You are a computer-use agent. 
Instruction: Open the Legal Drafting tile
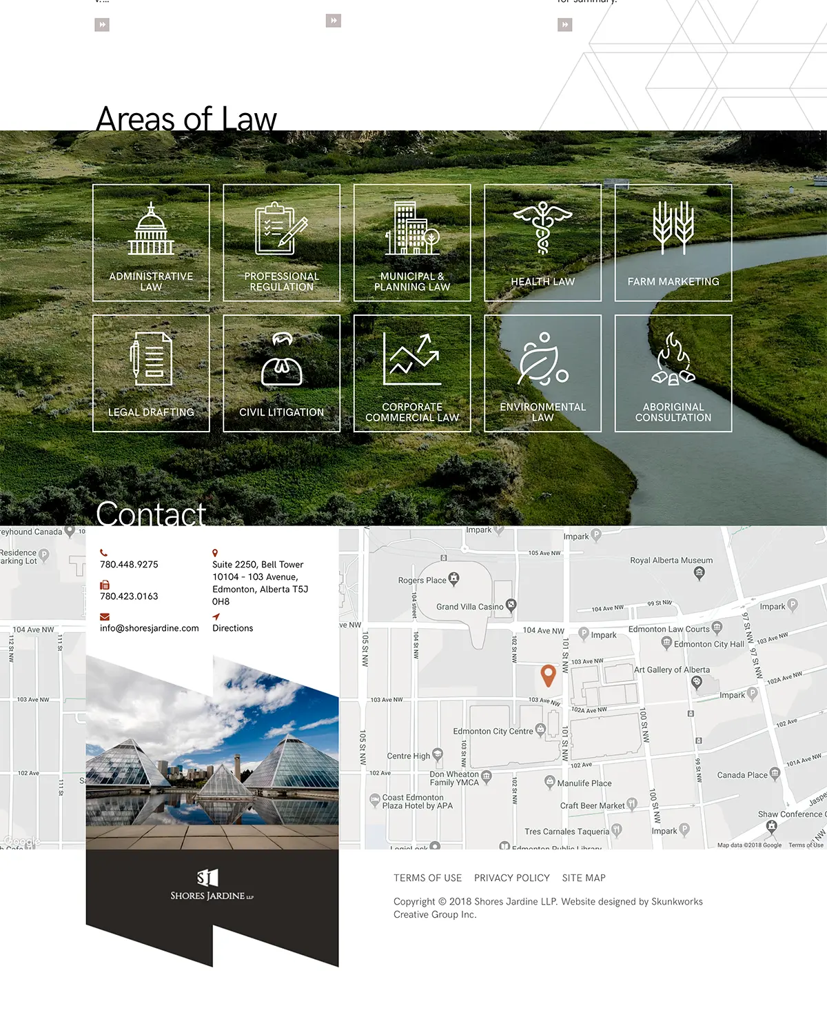point(151,373)
